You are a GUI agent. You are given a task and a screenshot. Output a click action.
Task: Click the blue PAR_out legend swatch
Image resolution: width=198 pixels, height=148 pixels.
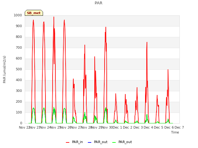(89, 142)
